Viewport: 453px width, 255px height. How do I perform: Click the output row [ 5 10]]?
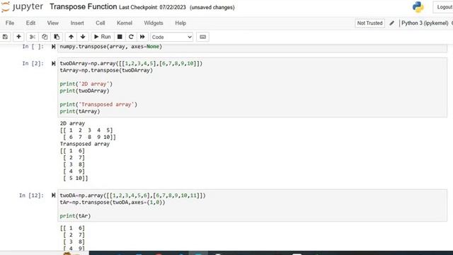pos(76,178)
